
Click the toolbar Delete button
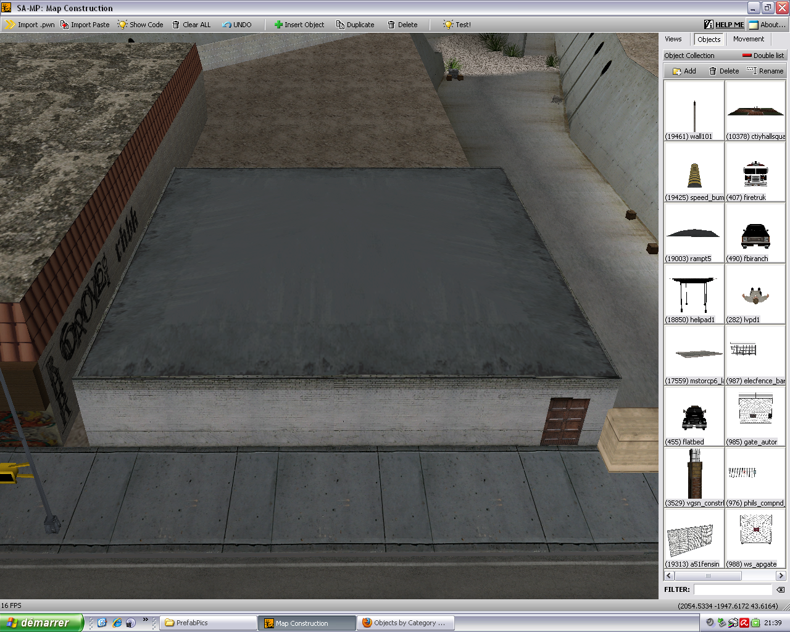pyautogui.click(x=402, y=25)
